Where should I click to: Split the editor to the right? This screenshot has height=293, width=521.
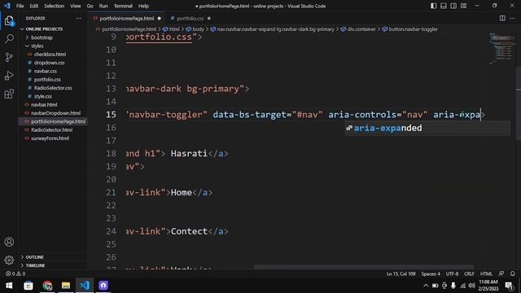coord(502,18)
